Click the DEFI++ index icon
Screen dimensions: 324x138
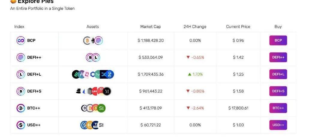point(21,57)
